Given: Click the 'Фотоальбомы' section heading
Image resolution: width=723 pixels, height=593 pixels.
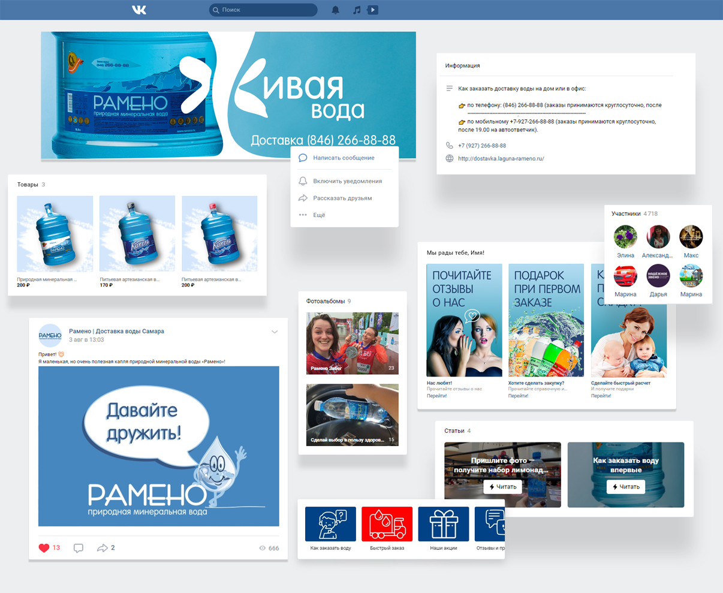Looking at the screenshot, I should [326, 301].
